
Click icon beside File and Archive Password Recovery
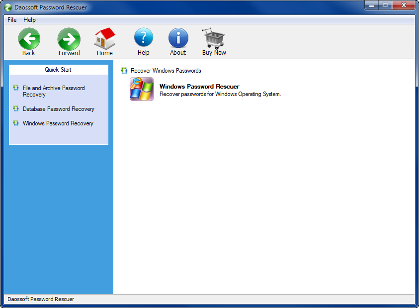coord(16,88)
